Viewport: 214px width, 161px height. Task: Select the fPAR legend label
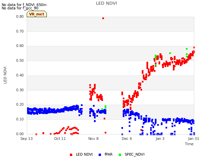click(x=108, y=154)
